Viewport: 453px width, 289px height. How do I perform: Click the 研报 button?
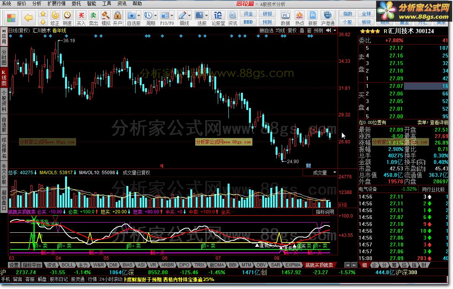click(267, 14)
